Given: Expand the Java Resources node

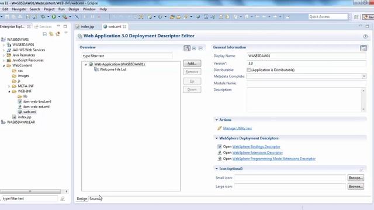Looking at the screenshot, I should (4, 55).
